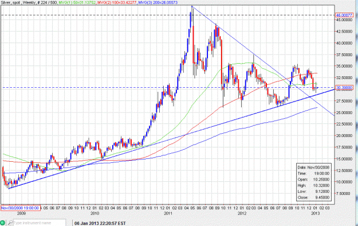
Task: Click the 10.00000 price axis label
Action: tap(344, 182)
